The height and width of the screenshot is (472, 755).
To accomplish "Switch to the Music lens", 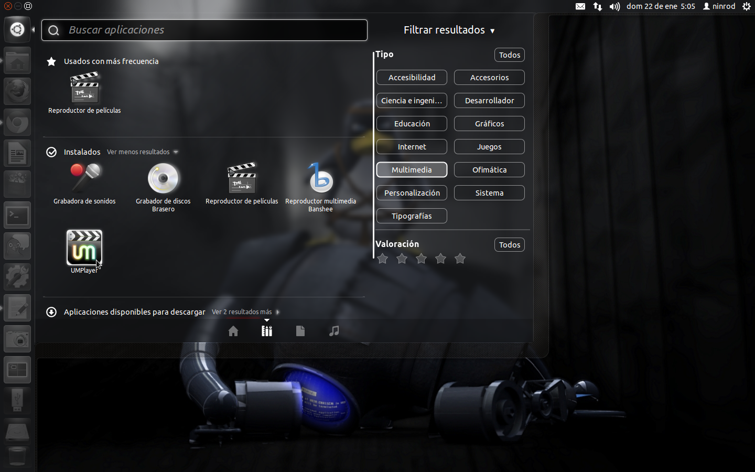I will pyautogui.click(x=334, y=331).
